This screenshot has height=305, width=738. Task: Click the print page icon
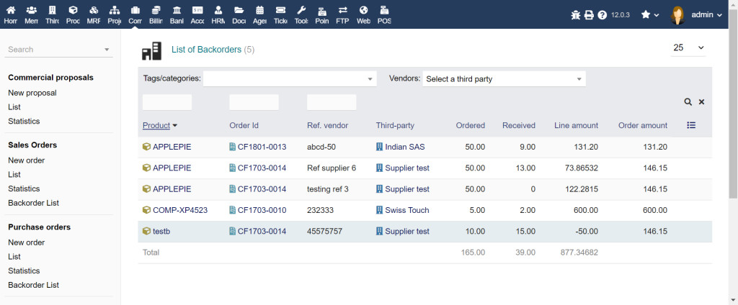(x=589, y=14)
